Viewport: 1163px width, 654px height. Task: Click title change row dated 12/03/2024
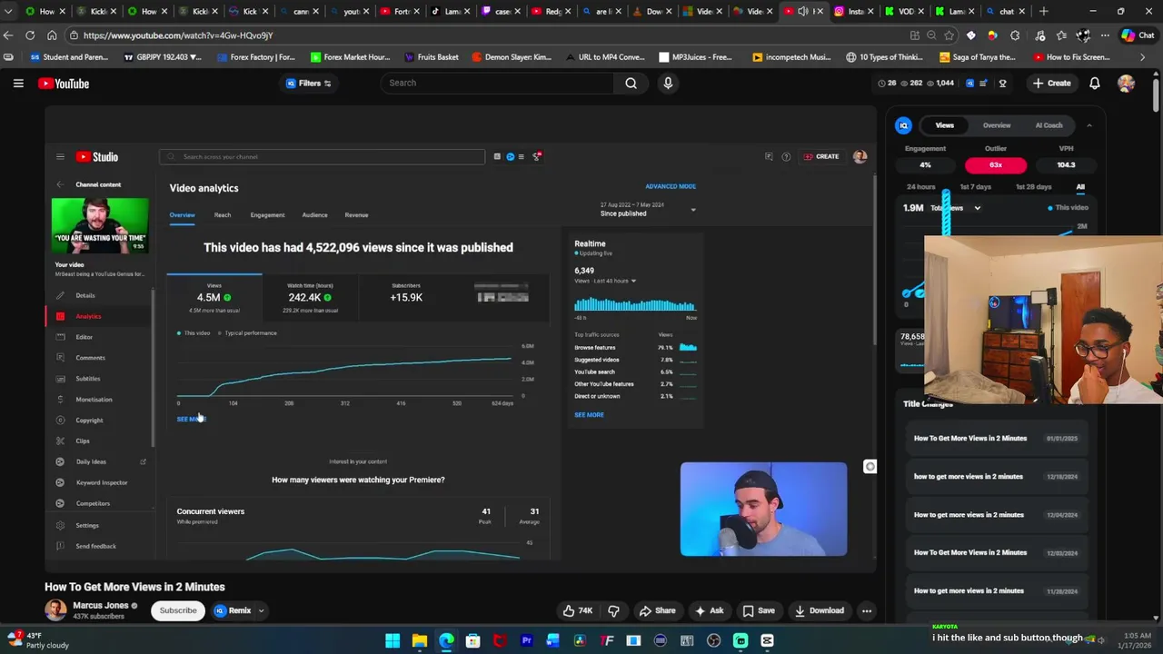pos(996,552)
